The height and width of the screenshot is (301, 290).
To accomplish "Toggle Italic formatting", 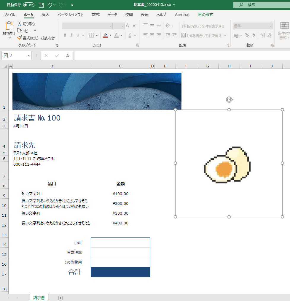I will [71, 35].
